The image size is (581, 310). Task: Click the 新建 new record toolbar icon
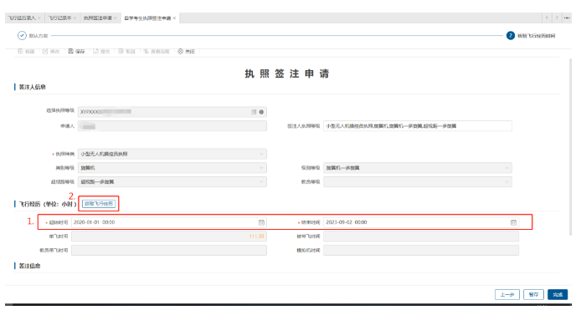21,52
